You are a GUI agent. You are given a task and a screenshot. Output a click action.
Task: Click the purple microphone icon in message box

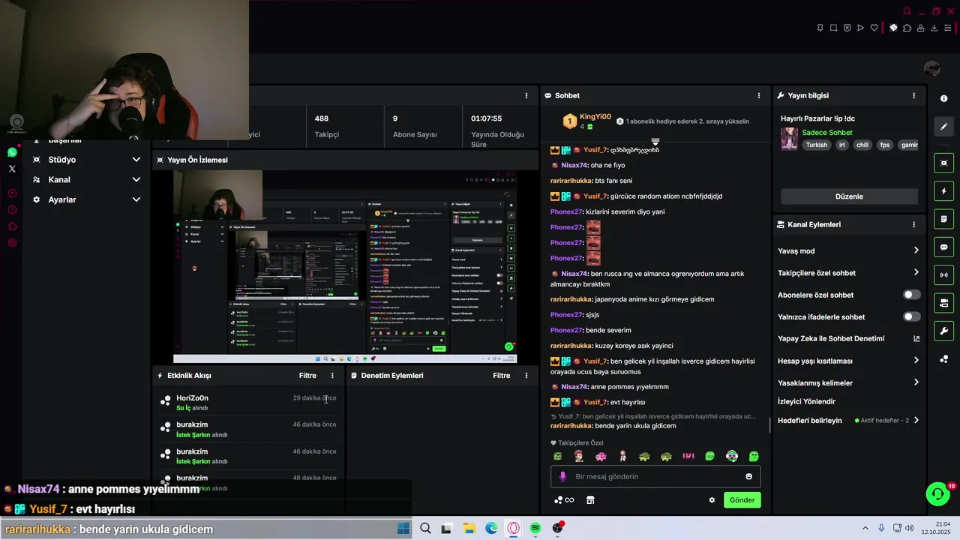(x=562, y=476)
